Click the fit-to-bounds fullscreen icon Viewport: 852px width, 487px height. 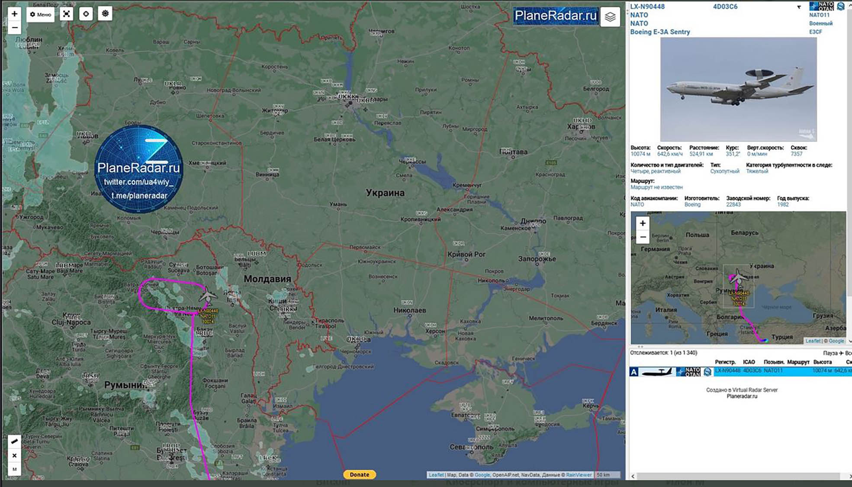tap(66, 14)
